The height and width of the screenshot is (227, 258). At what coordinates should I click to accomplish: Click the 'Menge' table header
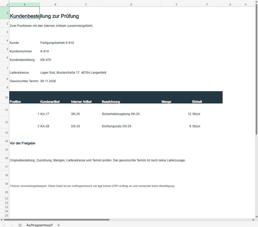click(166, 102)
